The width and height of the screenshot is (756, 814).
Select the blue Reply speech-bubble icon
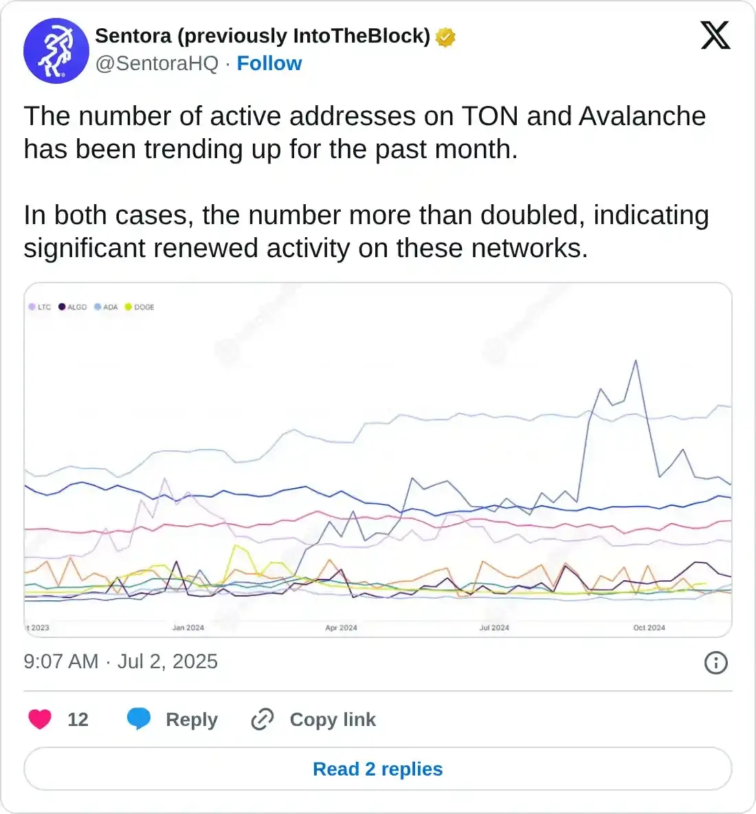(140, 719)
